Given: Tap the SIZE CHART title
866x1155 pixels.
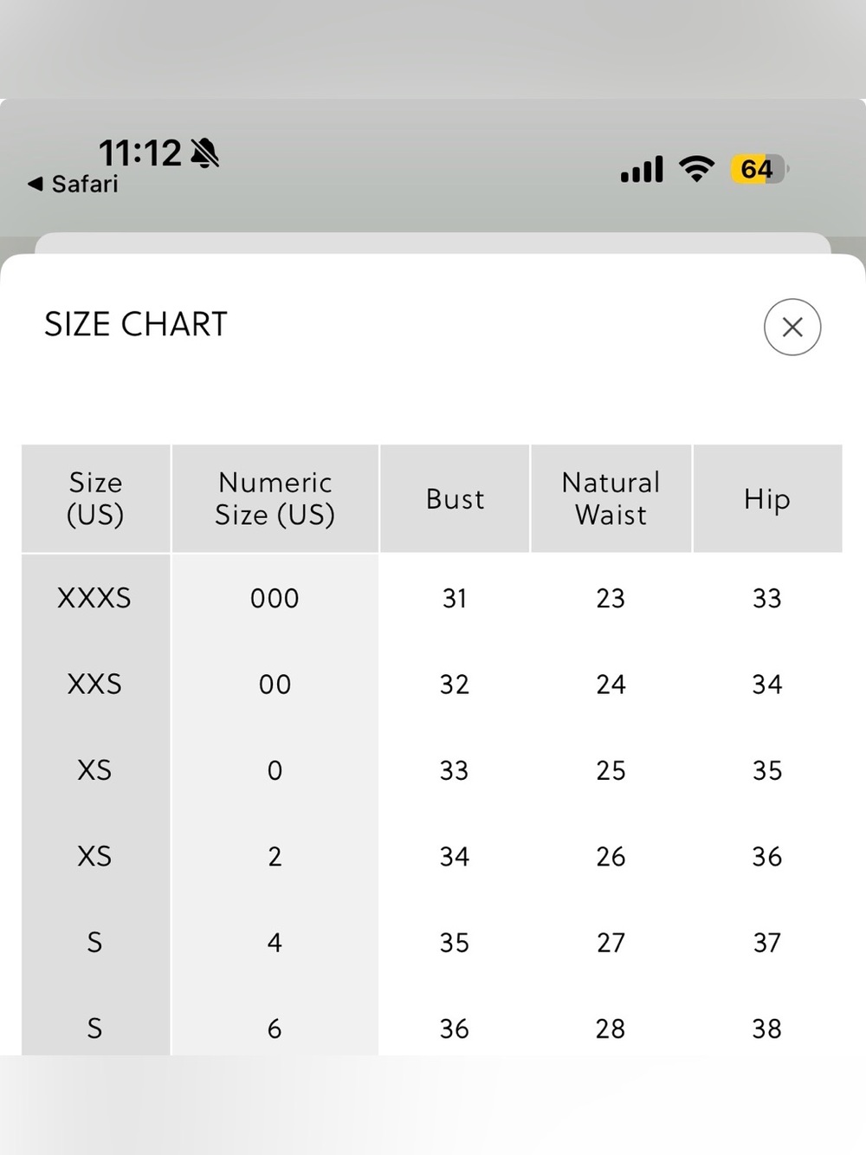Looking at the screenshot, I should pyautogui.click(x=136, y=324).
